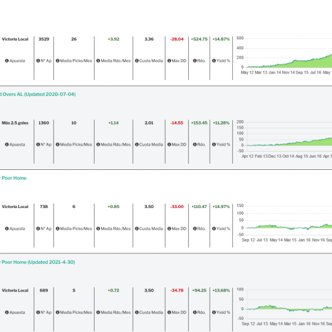Viewport: 332px width, 332px height.
Task: Click the Más 2.5 goles bet label
Action: pyautogui.click(x=15, y=123)
